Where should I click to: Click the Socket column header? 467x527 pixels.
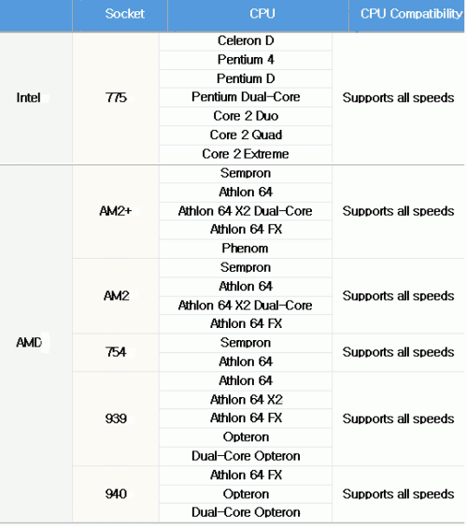(x=124, y=14)
